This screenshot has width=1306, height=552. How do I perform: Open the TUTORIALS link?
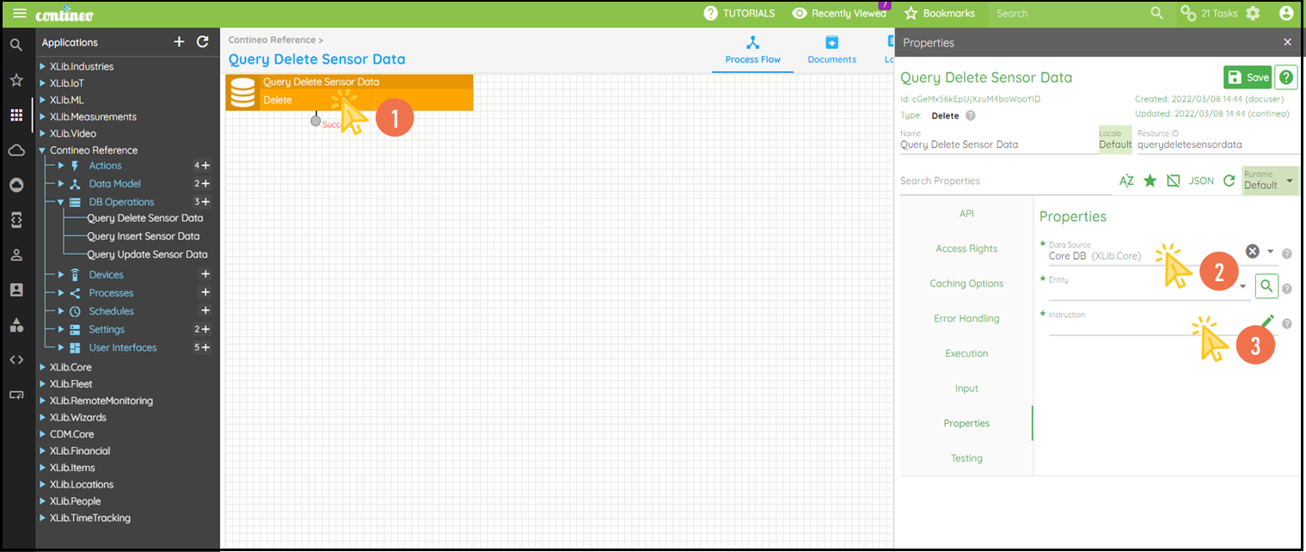point(739,13)
